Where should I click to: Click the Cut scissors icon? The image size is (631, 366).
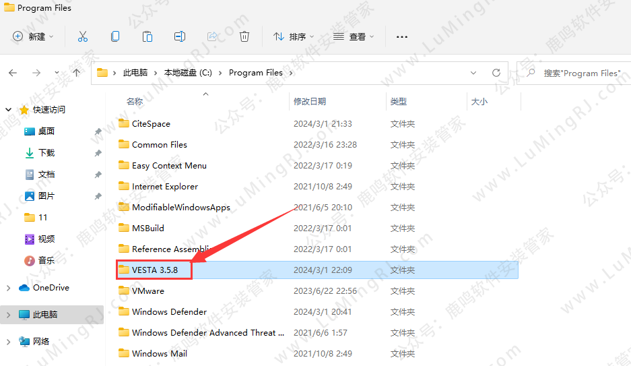(83, 36)
